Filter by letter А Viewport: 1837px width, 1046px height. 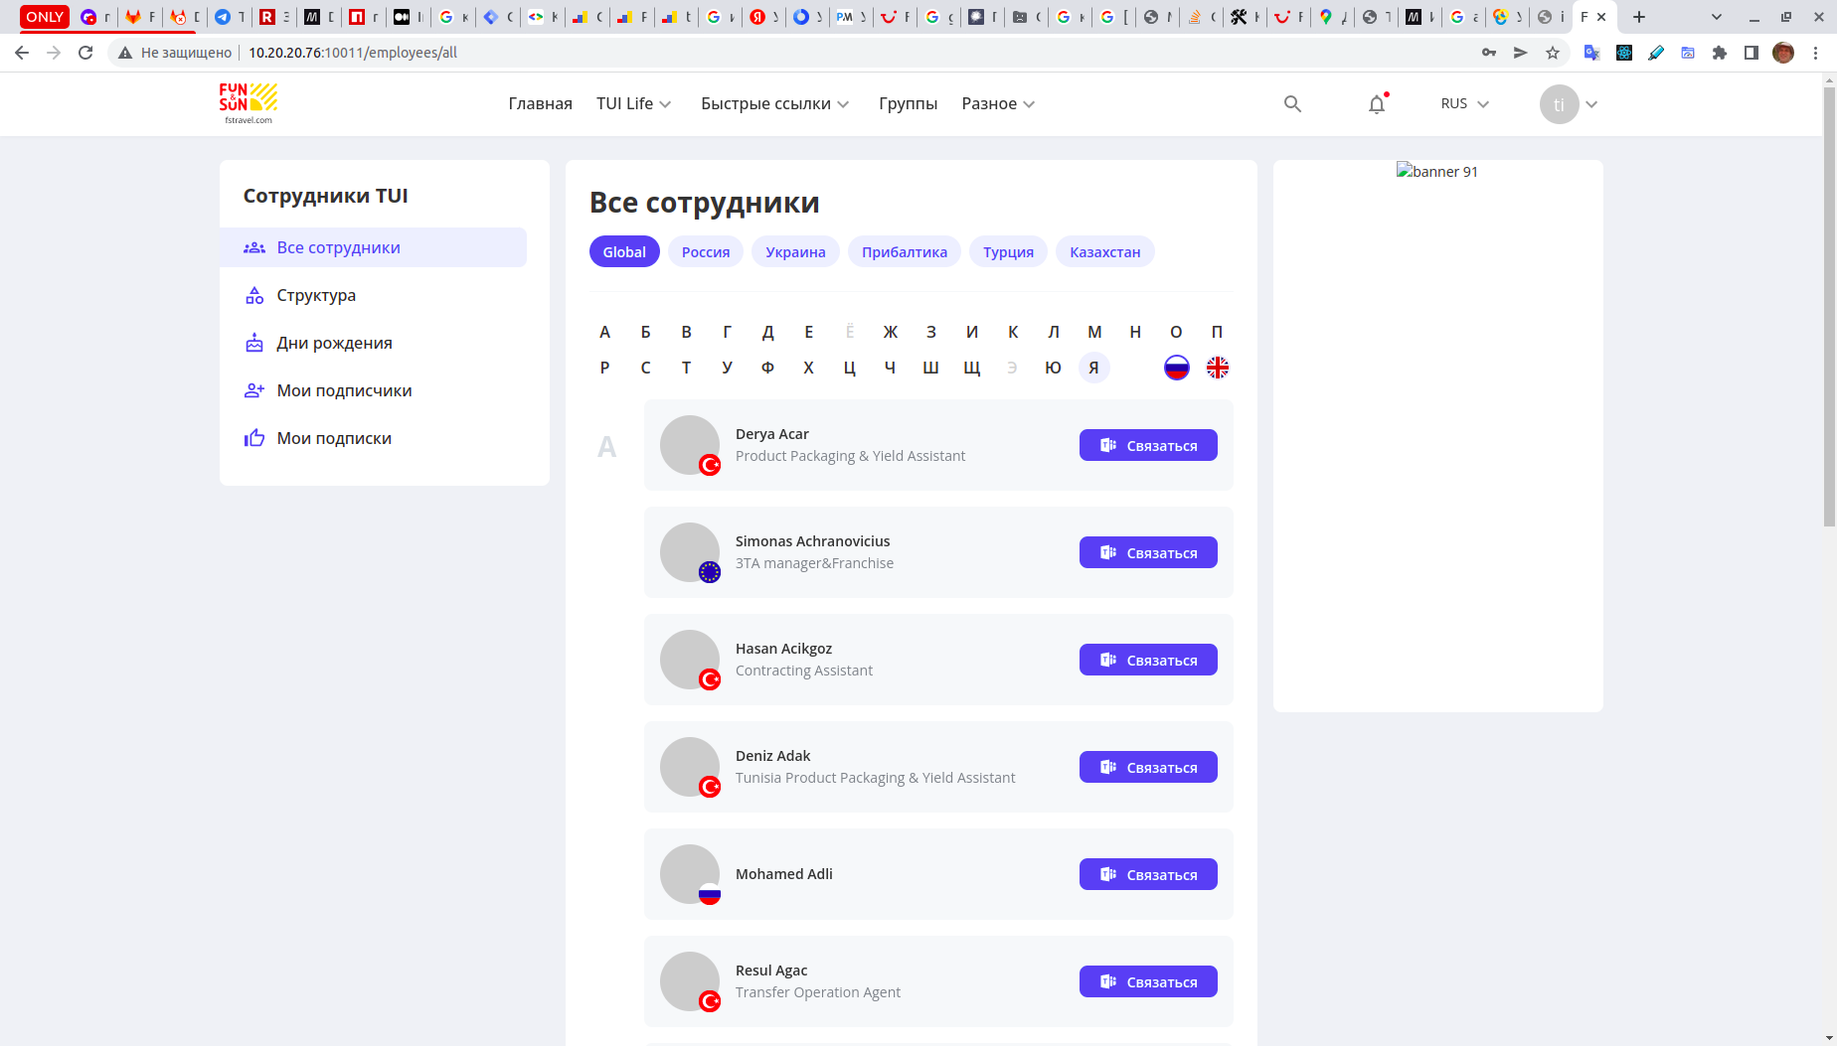[604, 332]
